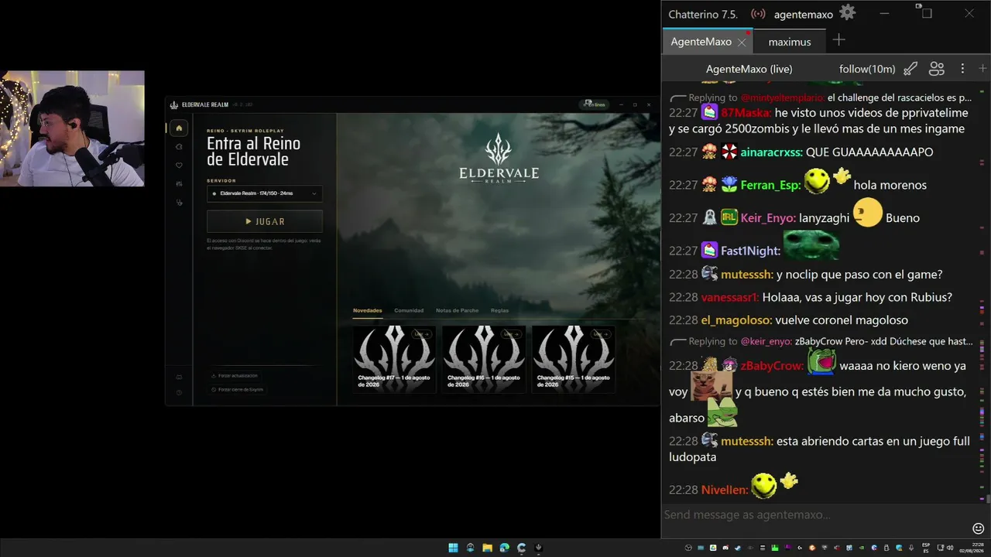The height and width of the screenshot is (557, 991).
Task: Open the Comunidad tab
Action: (x=409, y=311)
